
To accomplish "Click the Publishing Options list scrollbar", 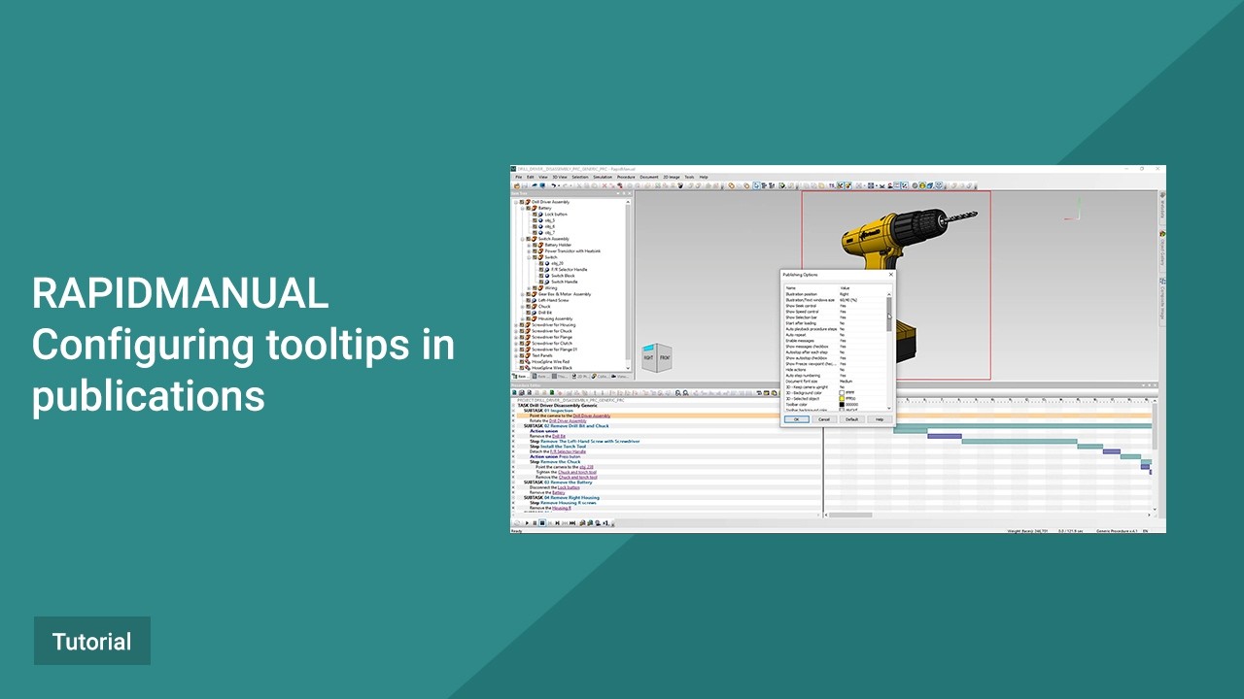I will point(889,314).
